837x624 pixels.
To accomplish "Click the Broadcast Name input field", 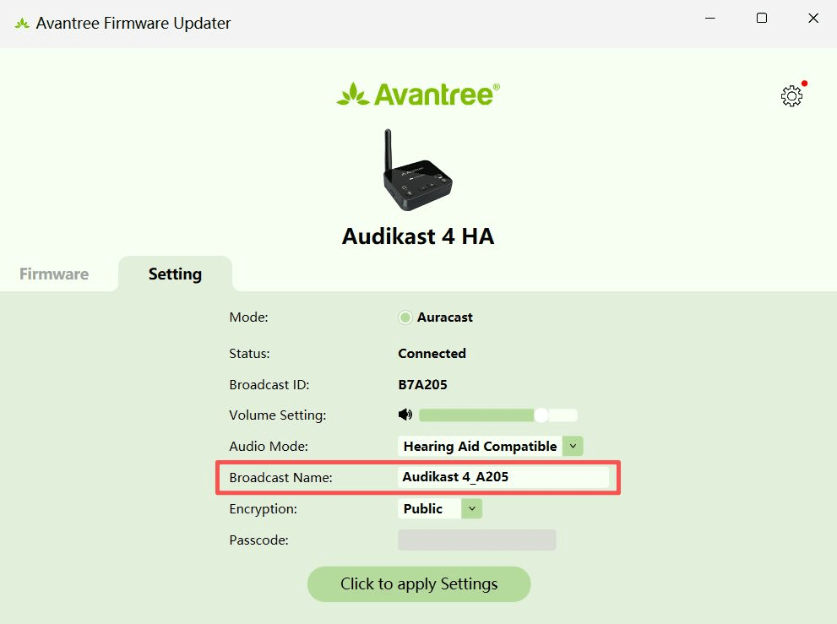I will tap(503, 477).
